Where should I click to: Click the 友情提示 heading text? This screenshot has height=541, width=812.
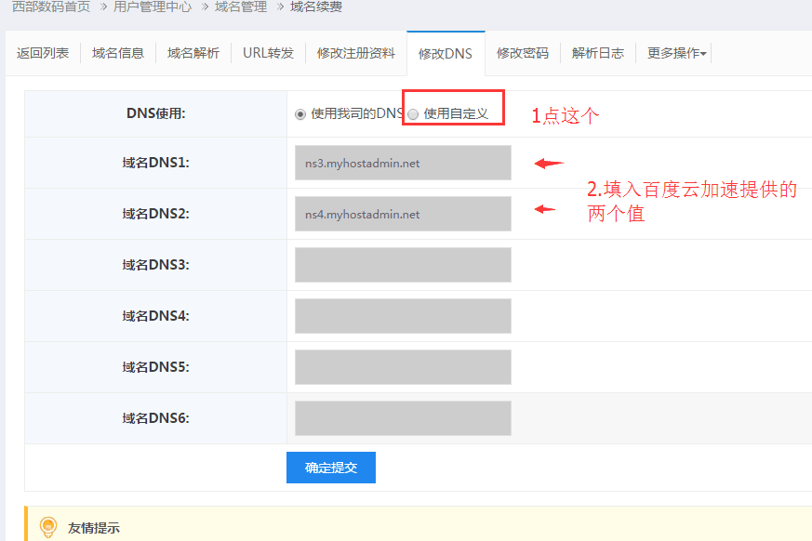[94, 528]
